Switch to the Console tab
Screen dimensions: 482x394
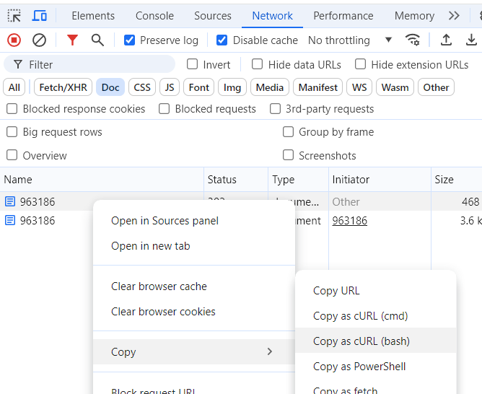pyautogui.click(x=154, y=16)
